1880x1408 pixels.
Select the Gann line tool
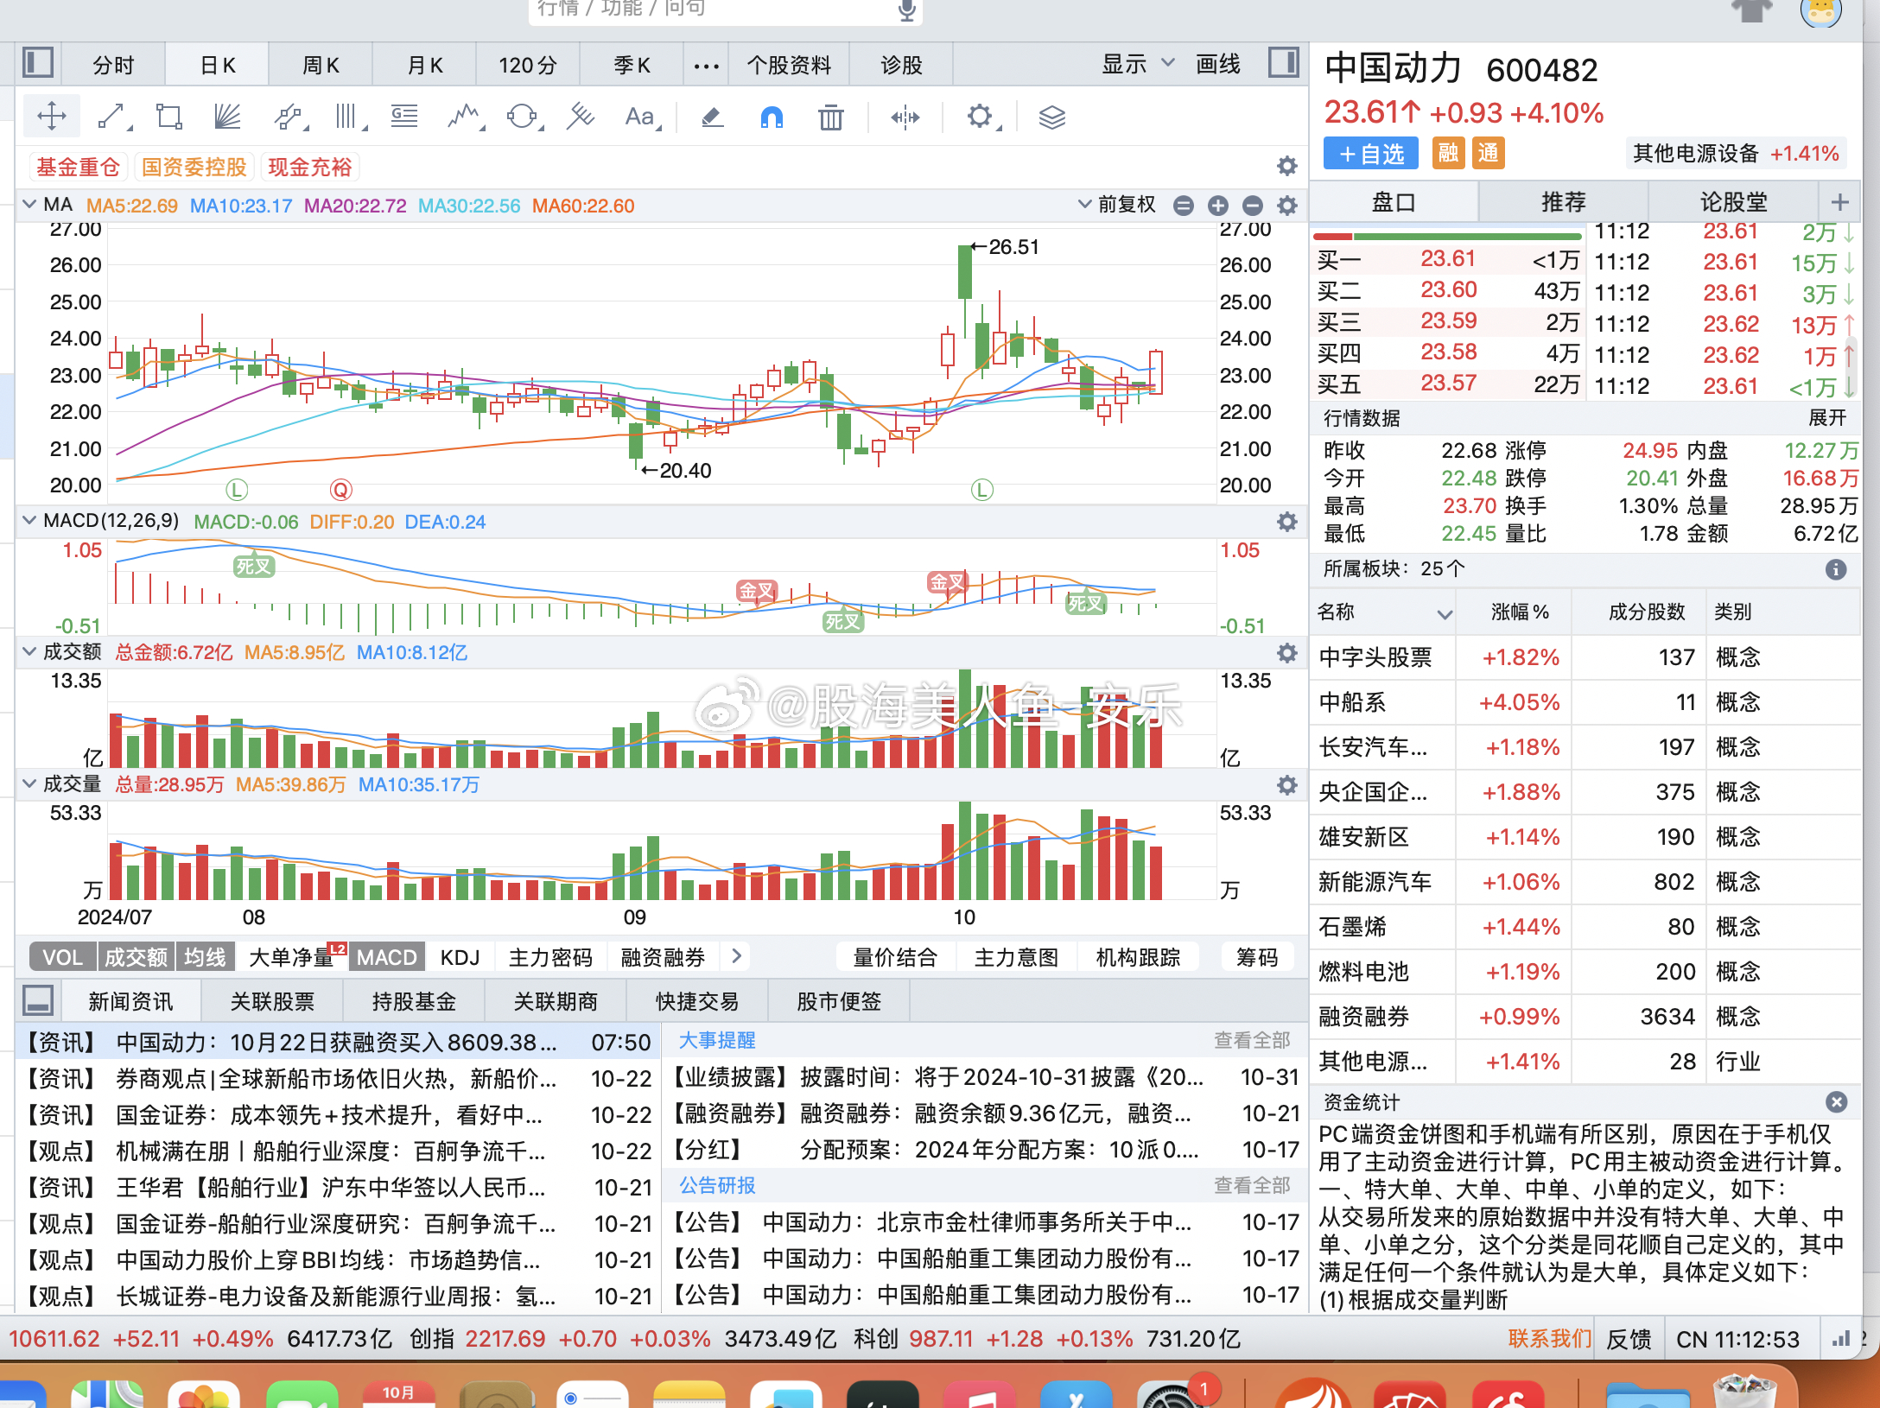pos(581,117)
